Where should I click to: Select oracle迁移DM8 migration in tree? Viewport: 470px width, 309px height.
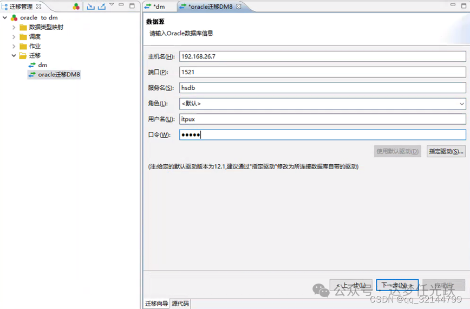point(59,74)
